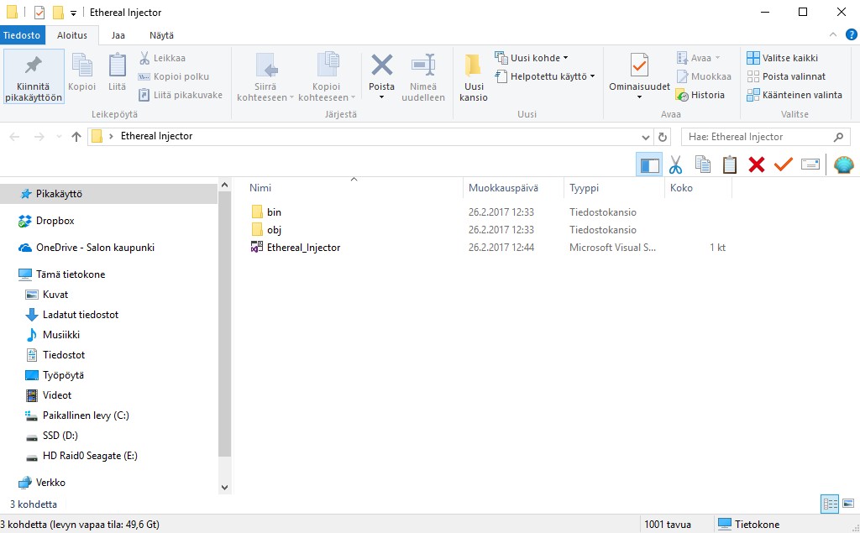The height and width of the screenshot is (533, 860).
Task: Click the clipboard paste toolbar icon
Action: (x=730, y=165)
